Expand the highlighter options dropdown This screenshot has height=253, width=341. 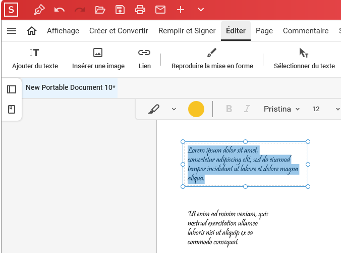pyautogui.click(x=174, y=109)
